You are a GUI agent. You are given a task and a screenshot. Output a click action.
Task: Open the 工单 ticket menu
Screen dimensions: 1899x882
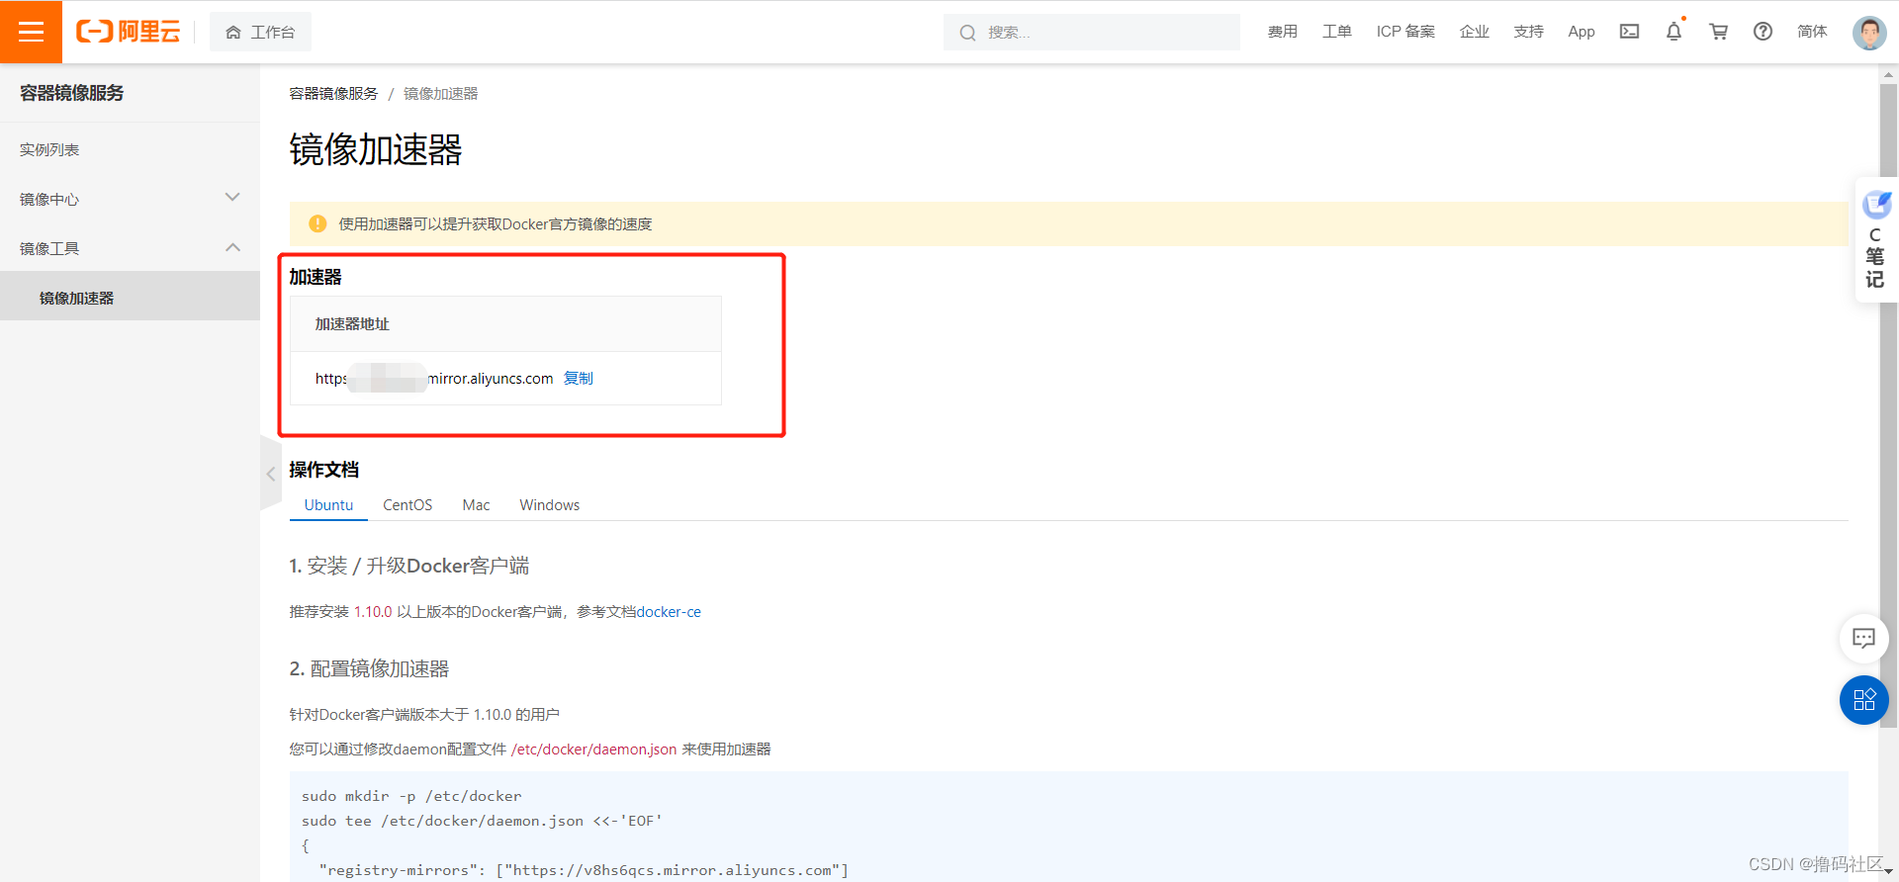[x=1337, y=32]
